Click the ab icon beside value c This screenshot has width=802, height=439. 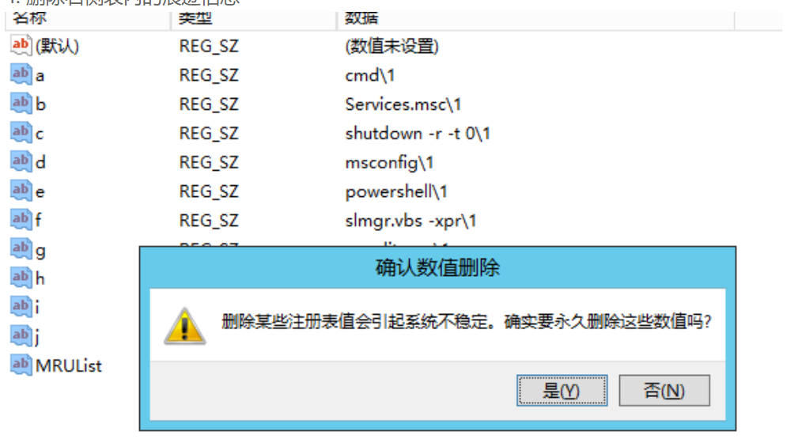click(21, 133)
